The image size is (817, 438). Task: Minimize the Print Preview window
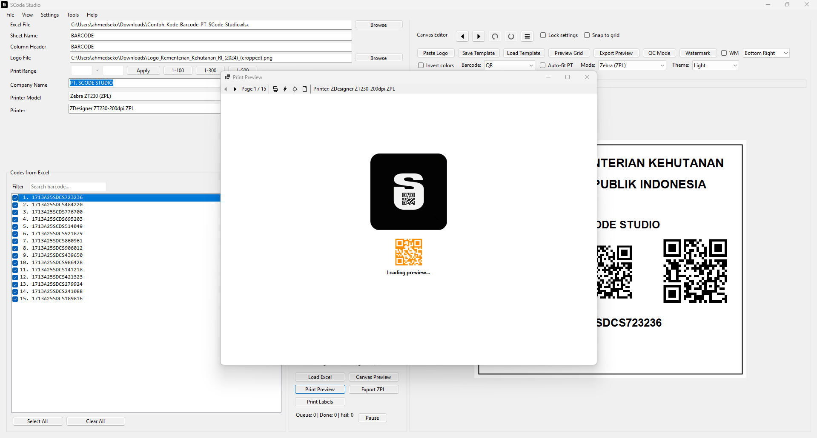click(x=548, y=77)
